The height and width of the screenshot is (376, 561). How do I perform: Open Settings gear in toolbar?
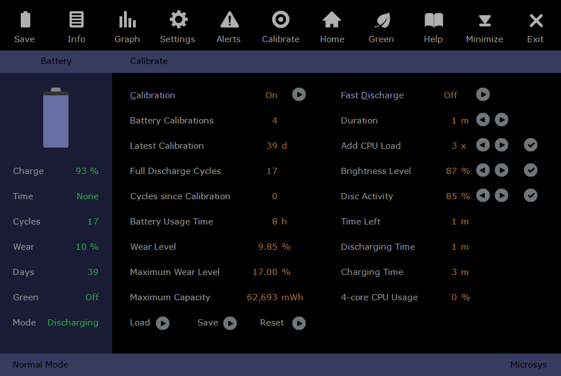(178, 20)
